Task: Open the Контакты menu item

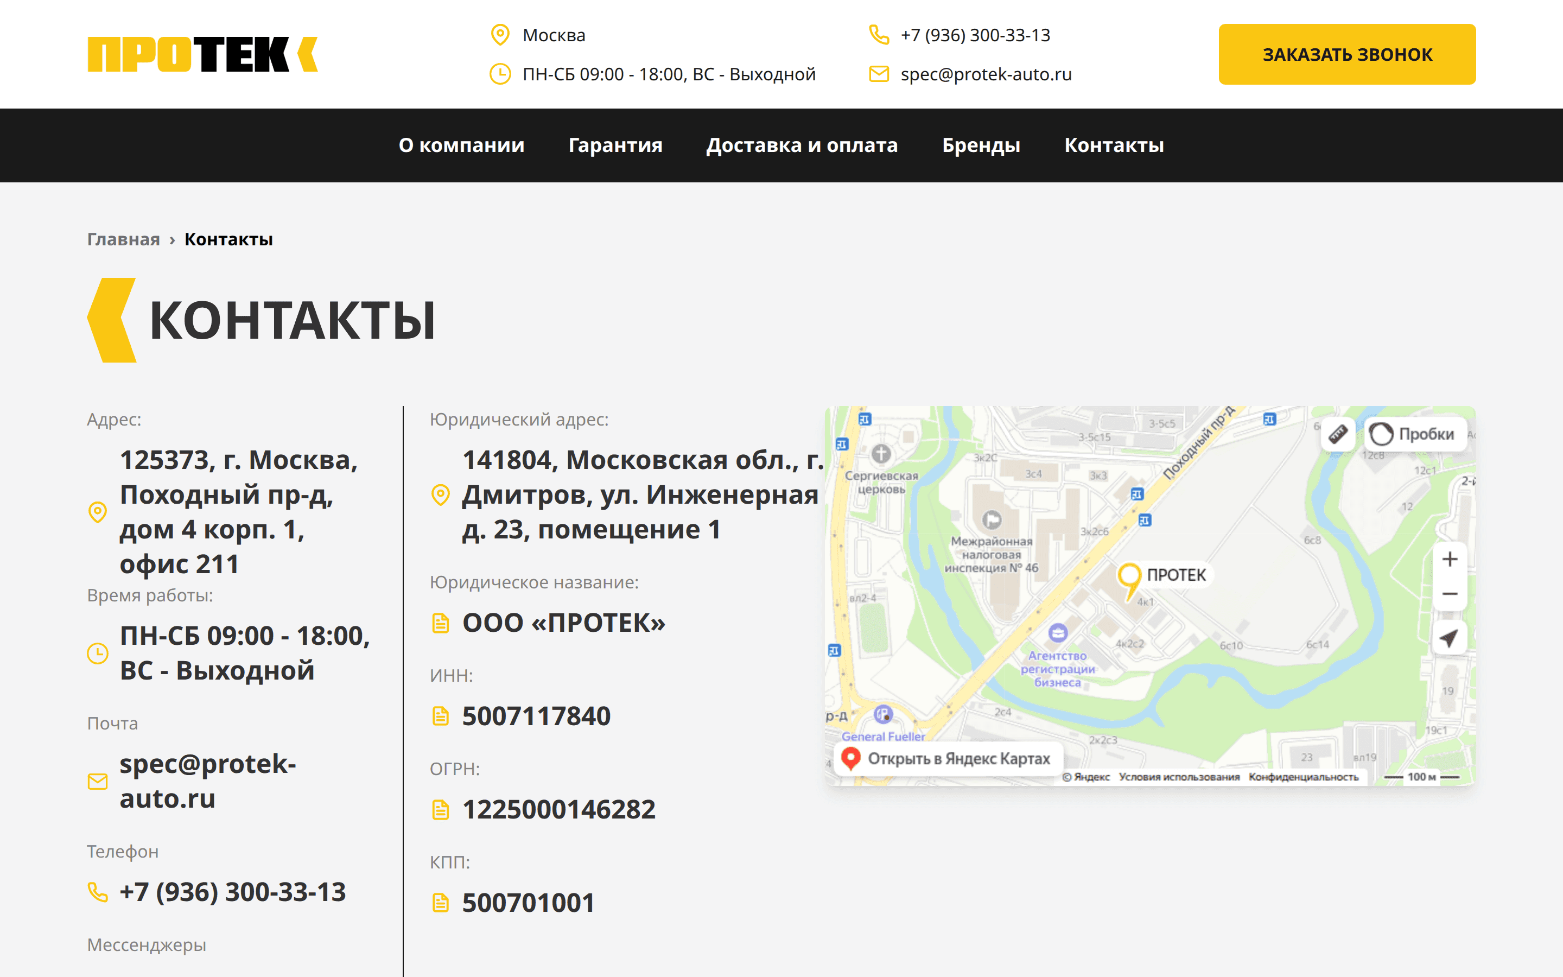Action: click(1114, 145)
